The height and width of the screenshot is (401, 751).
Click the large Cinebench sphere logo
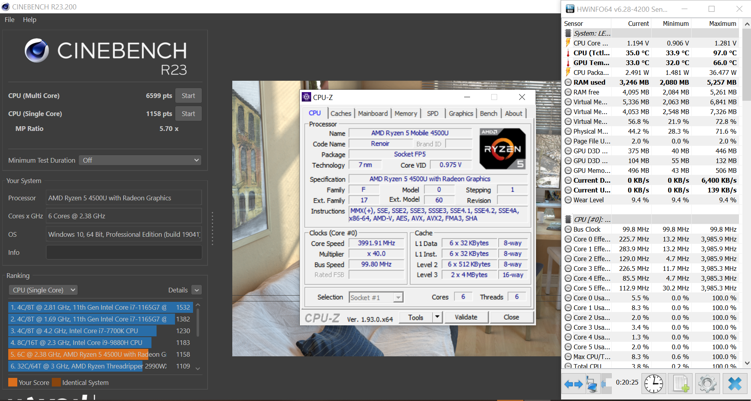tap(37, 51)
